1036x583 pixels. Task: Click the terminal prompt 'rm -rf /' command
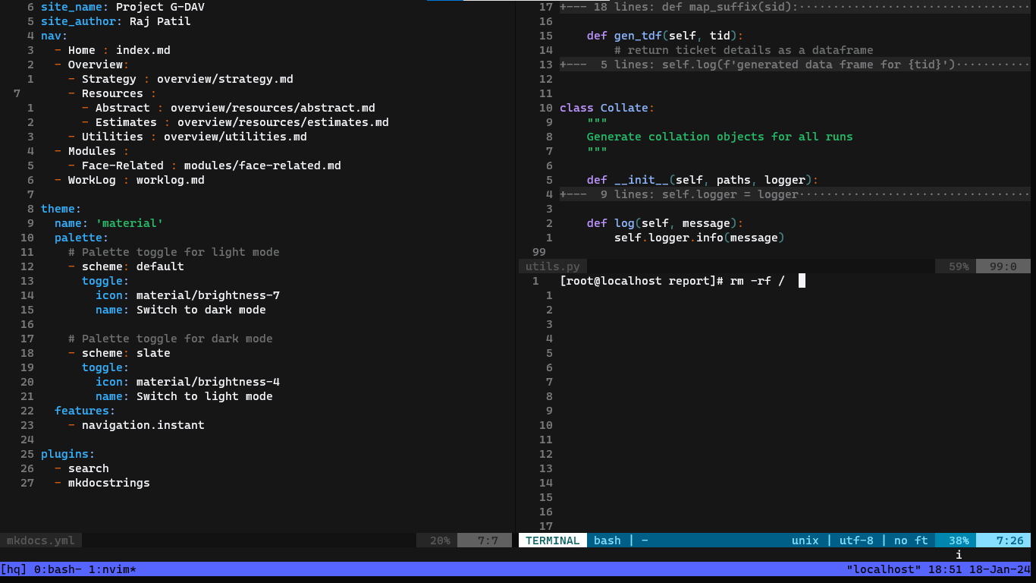(x=758, y=281)
